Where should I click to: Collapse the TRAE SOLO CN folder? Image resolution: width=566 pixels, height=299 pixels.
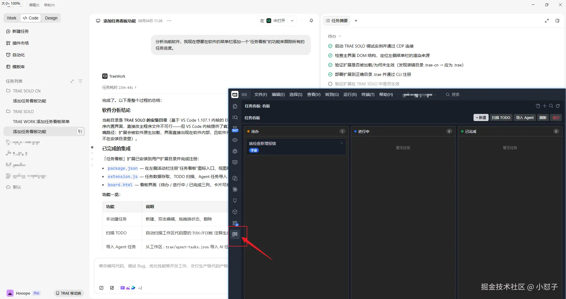click(x=23, y=91)
